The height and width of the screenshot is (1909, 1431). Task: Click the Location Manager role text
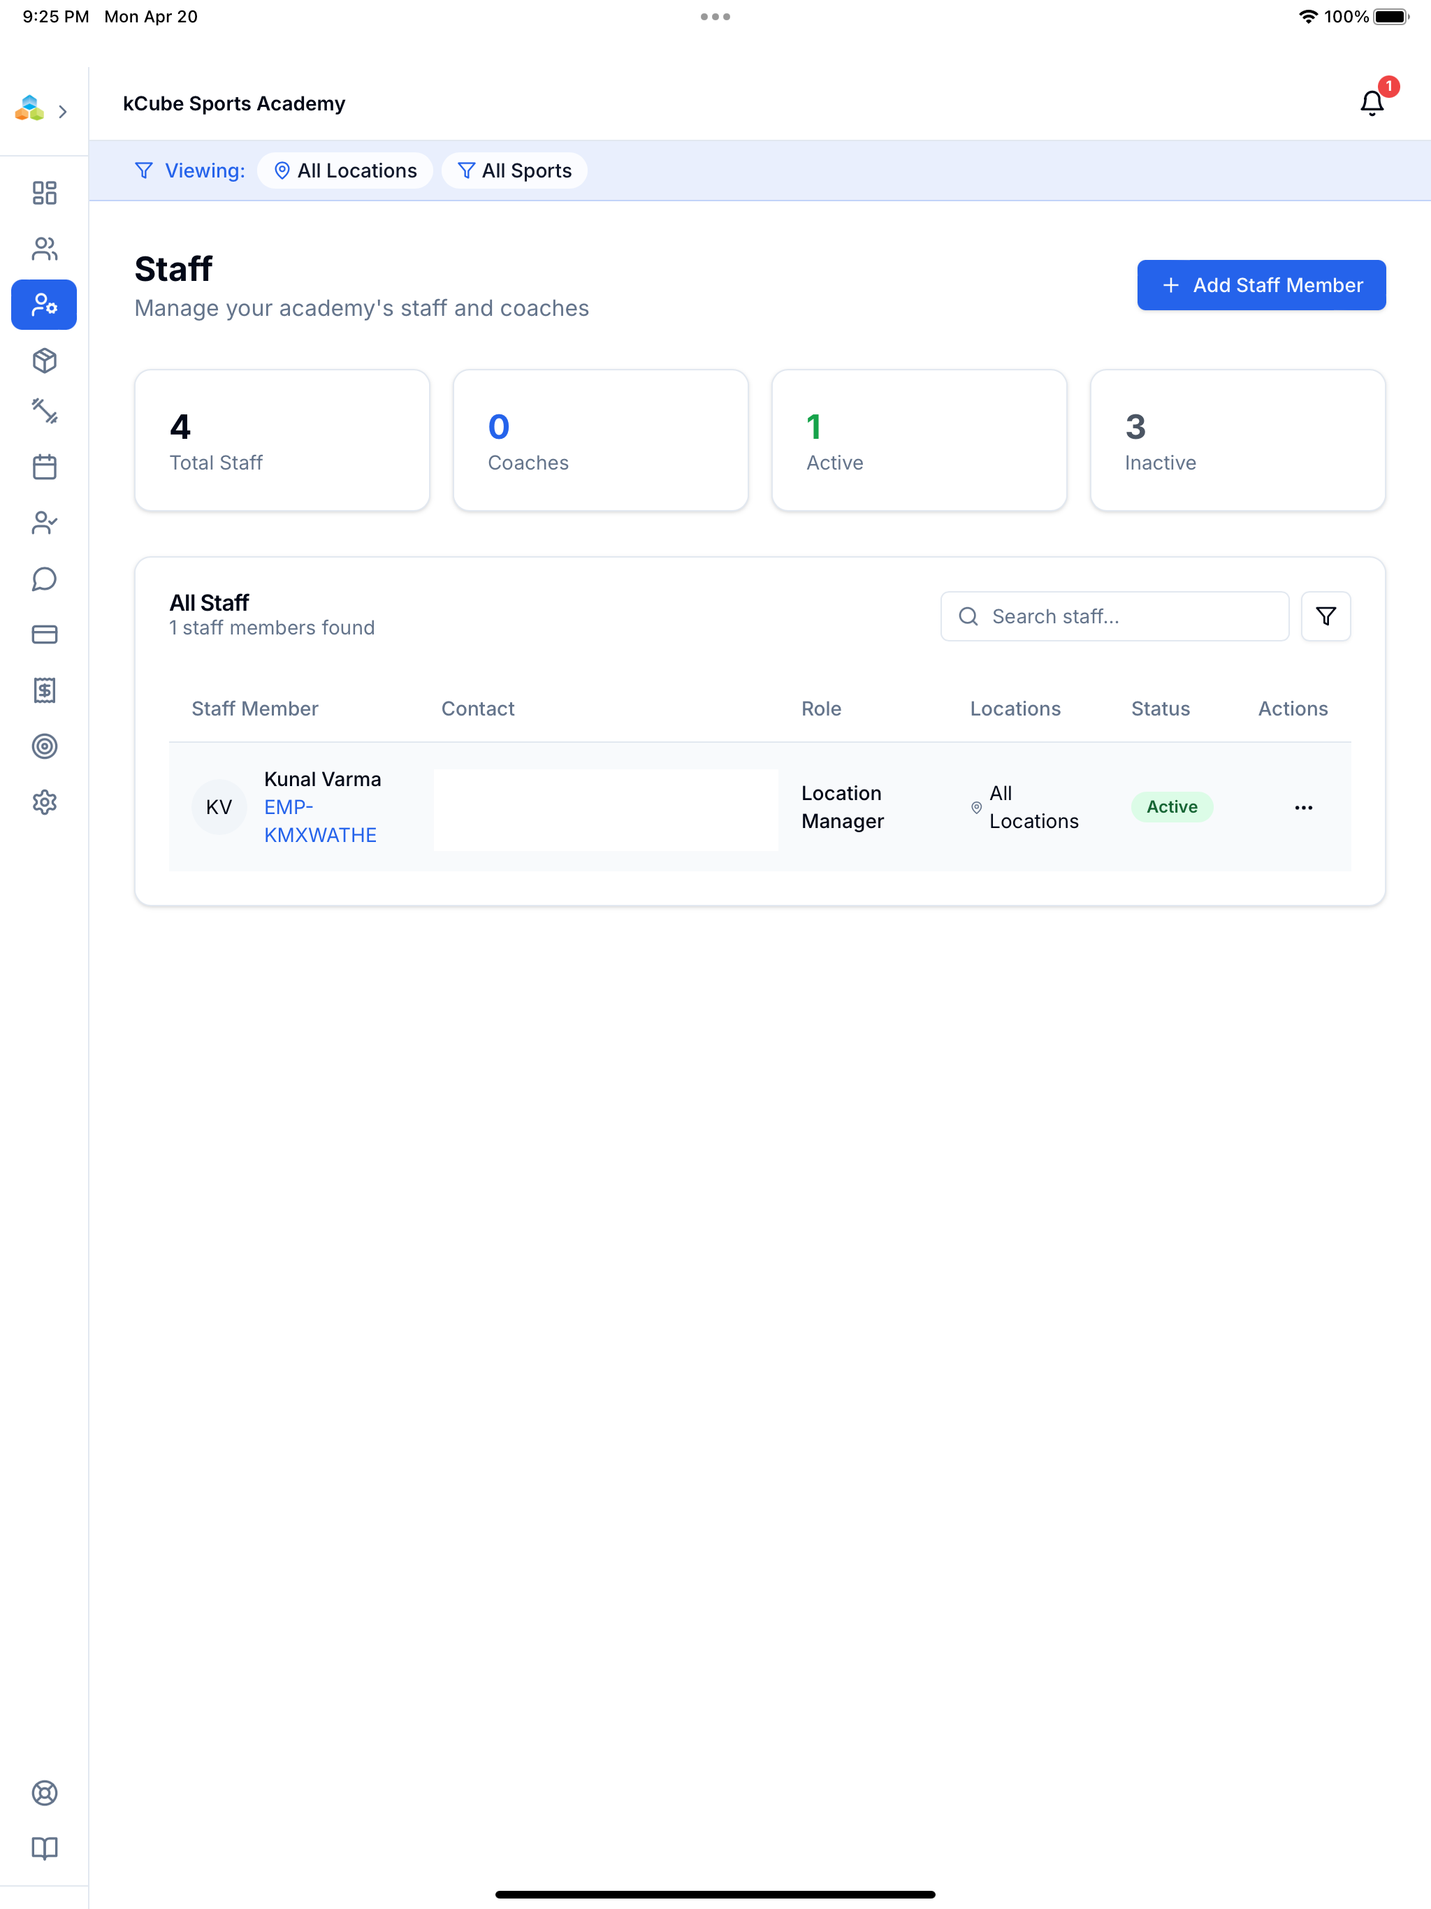click(x=843, y=807)
